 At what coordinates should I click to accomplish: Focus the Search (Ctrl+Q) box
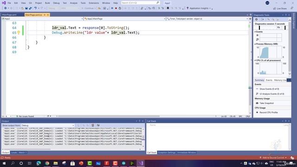(140, 3)
